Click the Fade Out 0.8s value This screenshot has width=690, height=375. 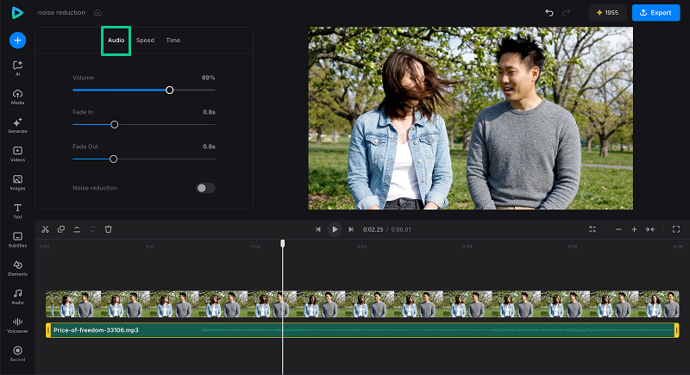pos(209,147)
